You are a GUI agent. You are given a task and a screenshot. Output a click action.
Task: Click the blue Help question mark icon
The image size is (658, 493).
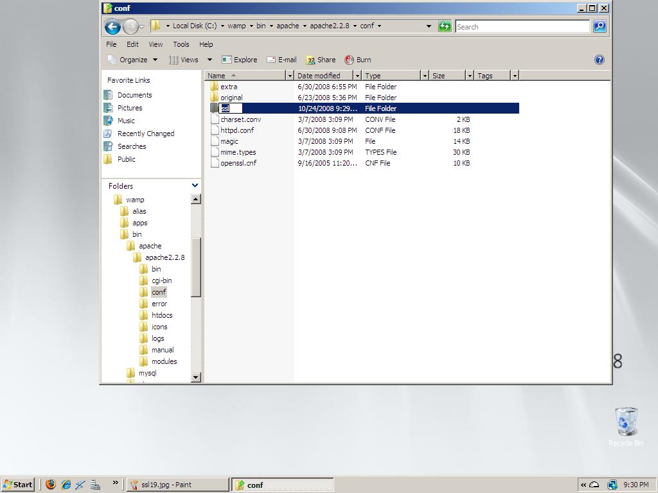tap(599, 60)
